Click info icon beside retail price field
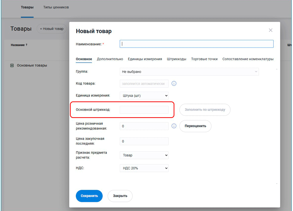The height and width of the screenshot is (211, 293). click(x=174, y=126)
